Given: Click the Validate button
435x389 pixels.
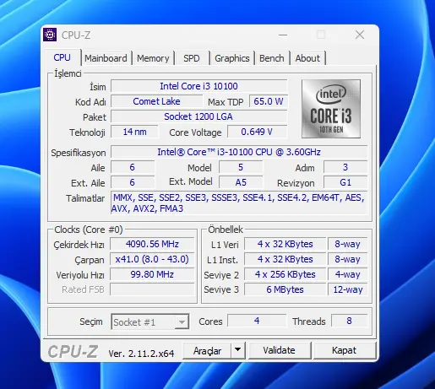Looking at the screenshot, I should pyautogui.click(x=280, y=350).
